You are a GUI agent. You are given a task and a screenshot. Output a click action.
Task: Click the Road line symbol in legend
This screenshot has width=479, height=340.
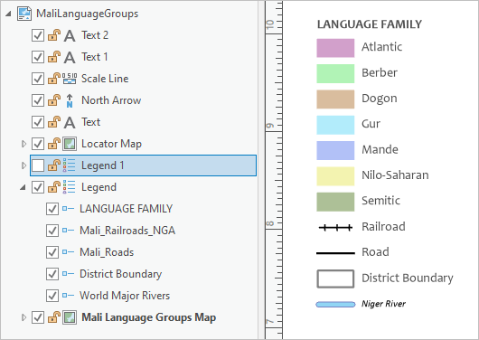click(335, 253)
